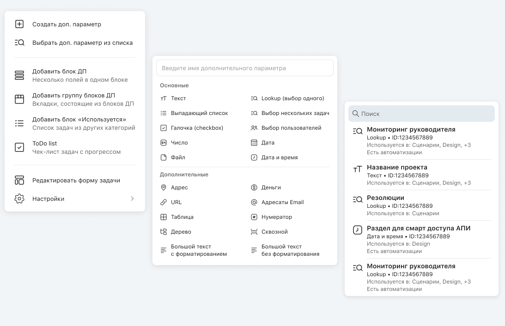This screenshot has width=505, height=326.
Task: Click the calendar icon for Дата
Action: 254,143
